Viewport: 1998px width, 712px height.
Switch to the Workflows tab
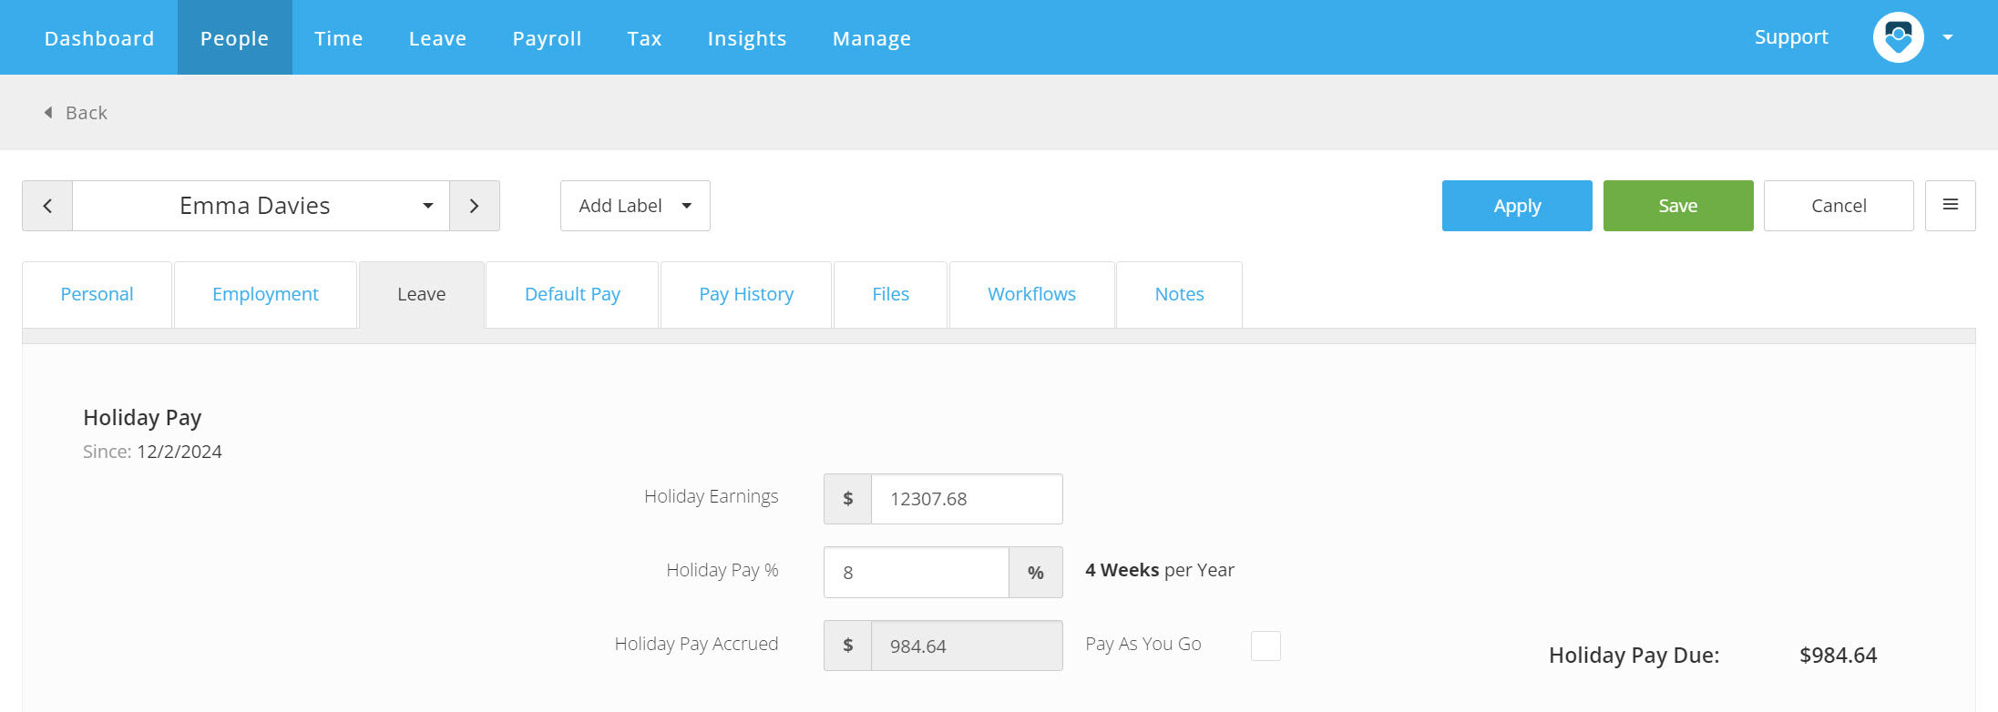coord(1031,294)
